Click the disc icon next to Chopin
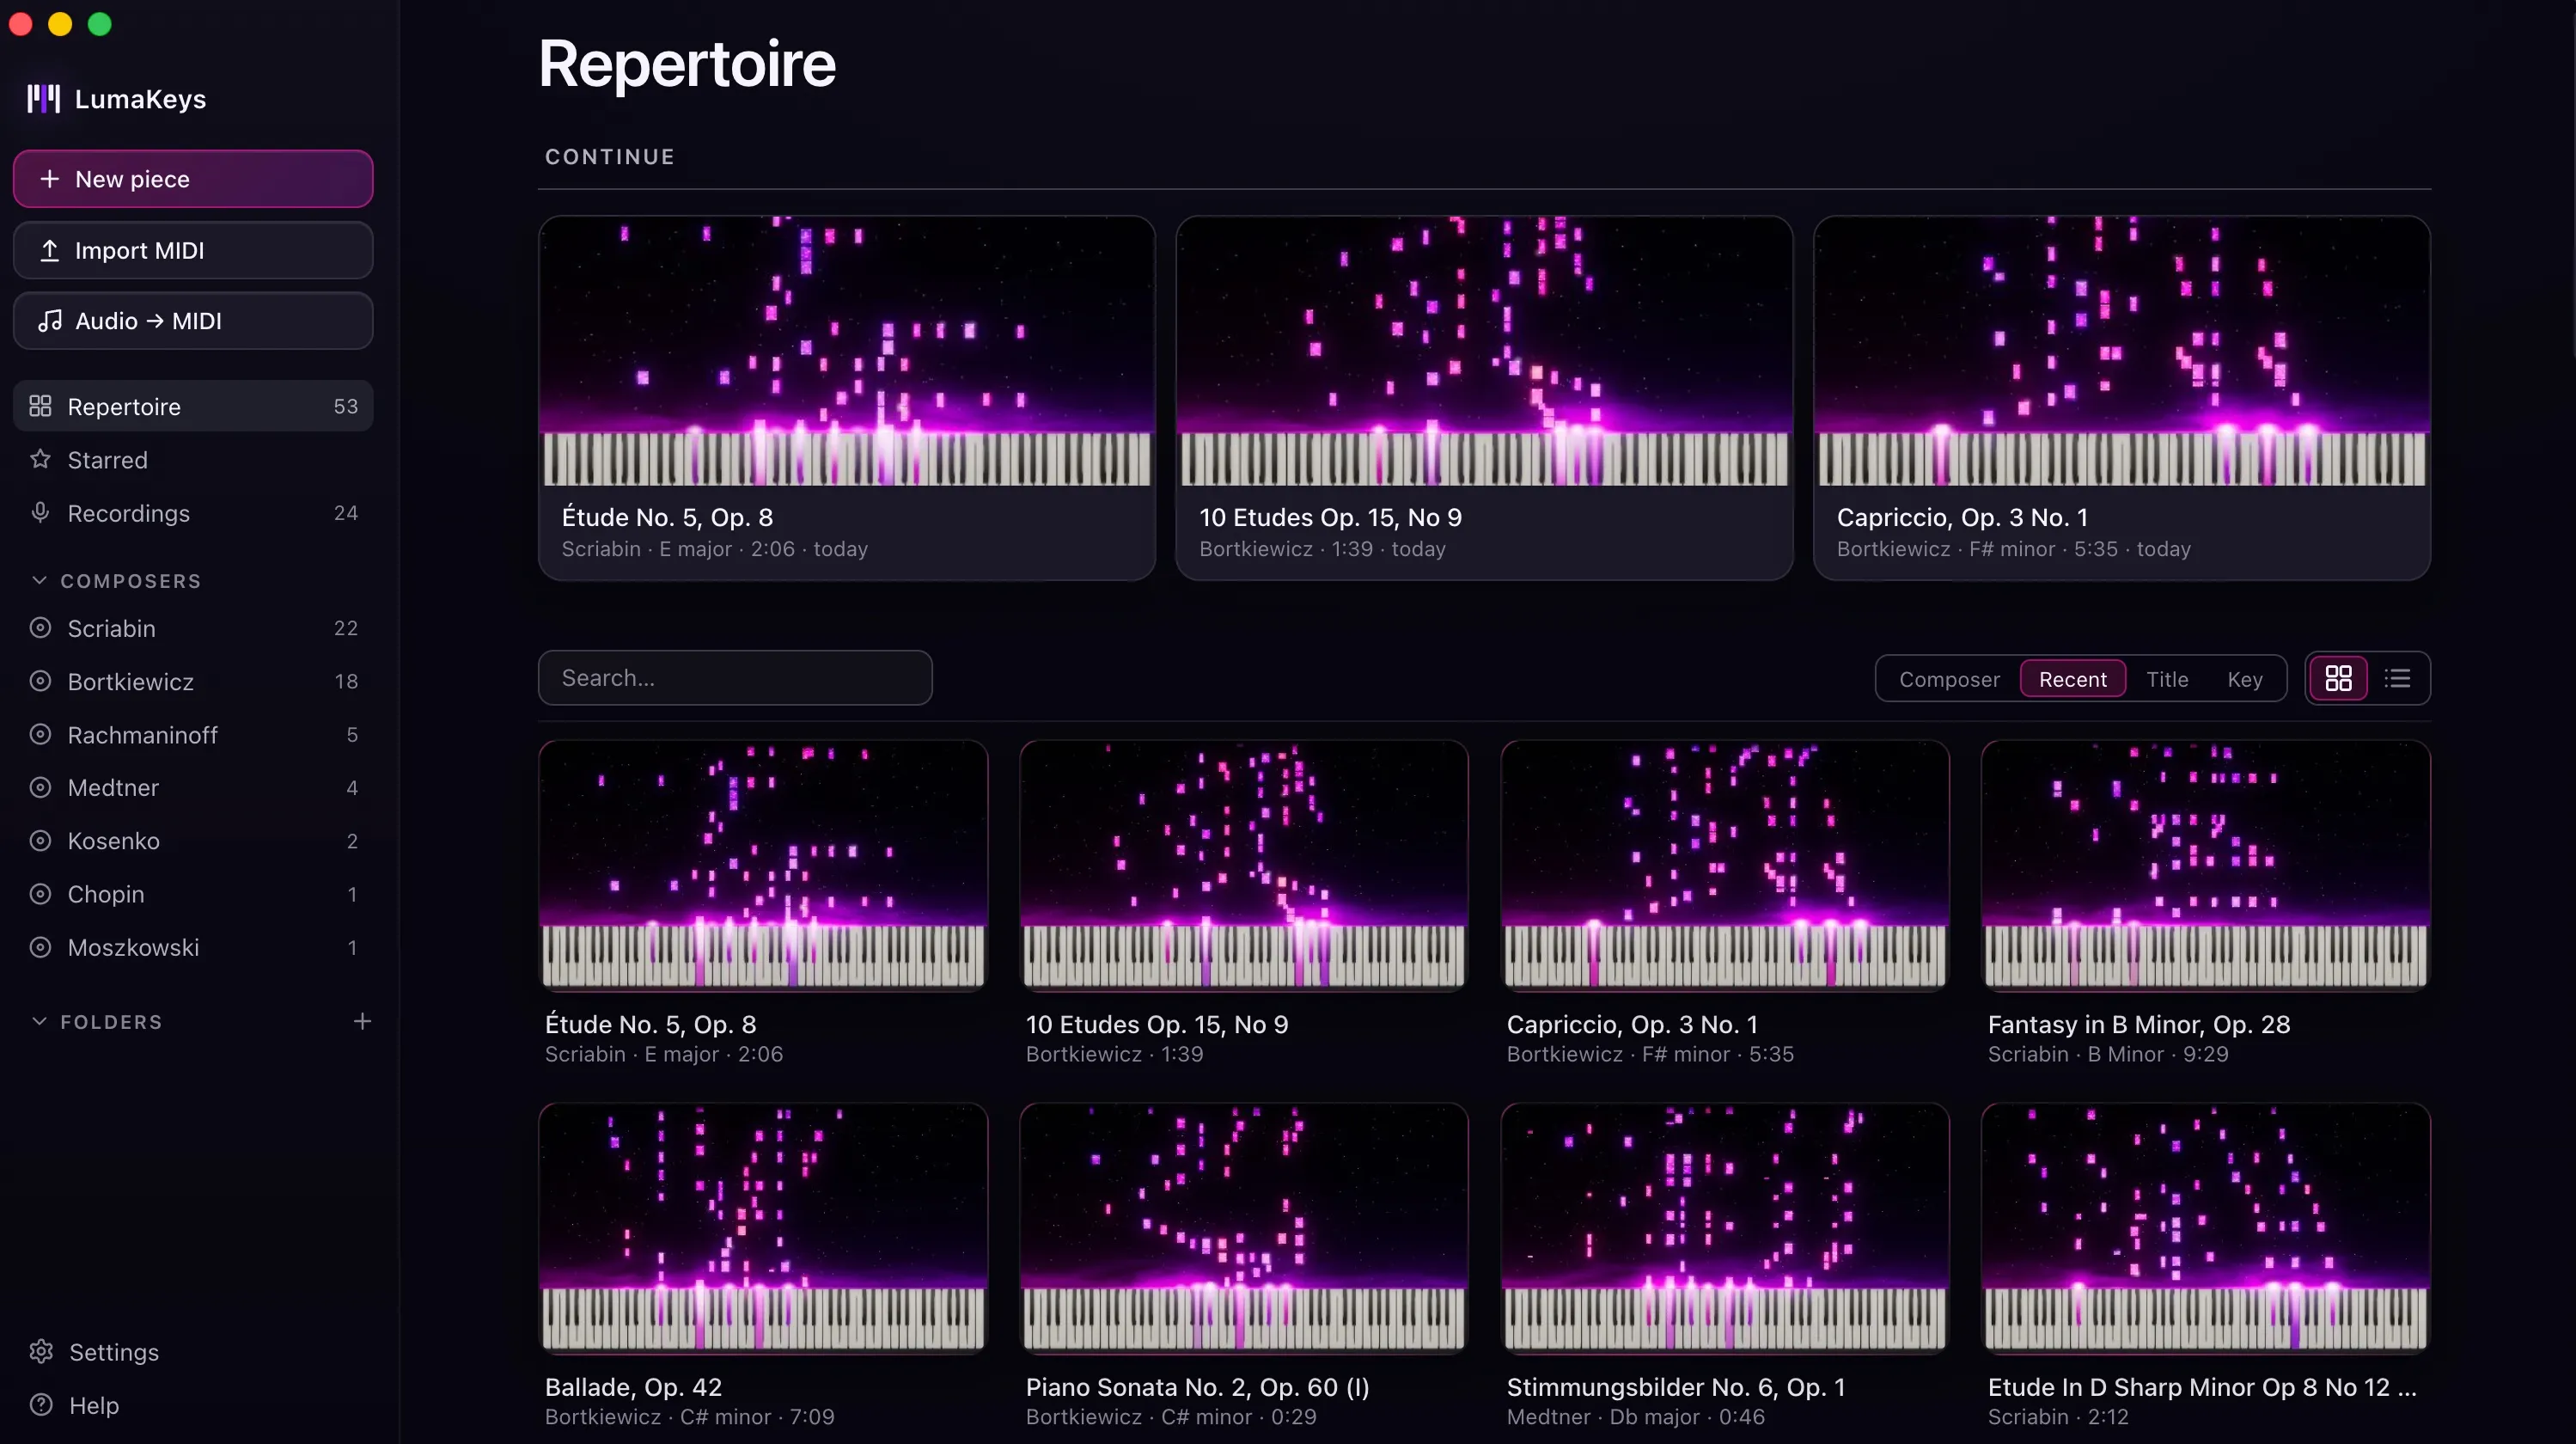Screen dimensions: 2576x1444 40,893
